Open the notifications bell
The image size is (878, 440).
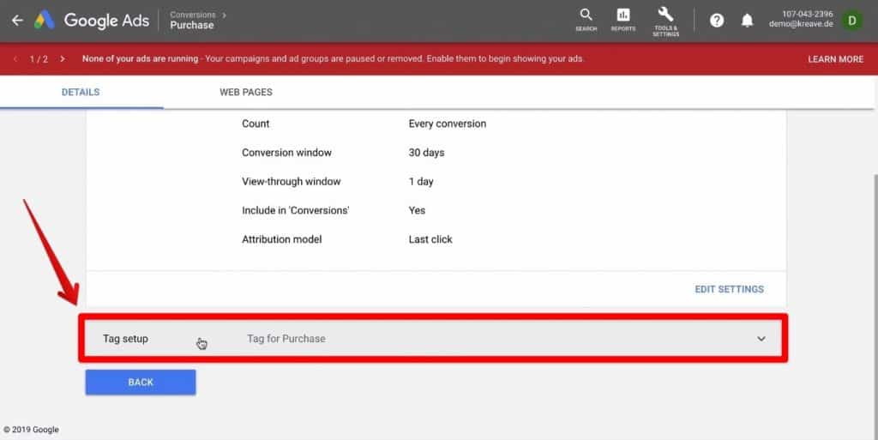[x=747, y=21]
